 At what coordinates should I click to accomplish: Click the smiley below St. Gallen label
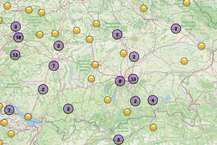pos(11,134)
